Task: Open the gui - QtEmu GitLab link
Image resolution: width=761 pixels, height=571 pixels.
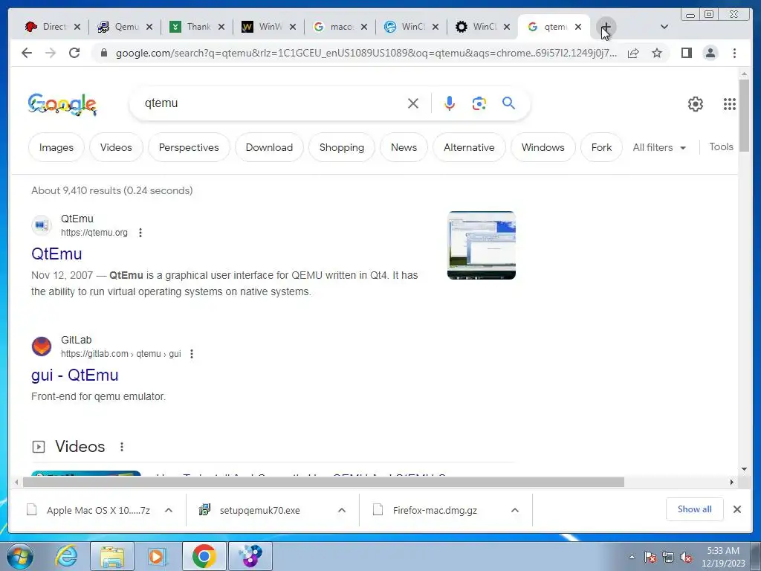Action: (75, 375)
